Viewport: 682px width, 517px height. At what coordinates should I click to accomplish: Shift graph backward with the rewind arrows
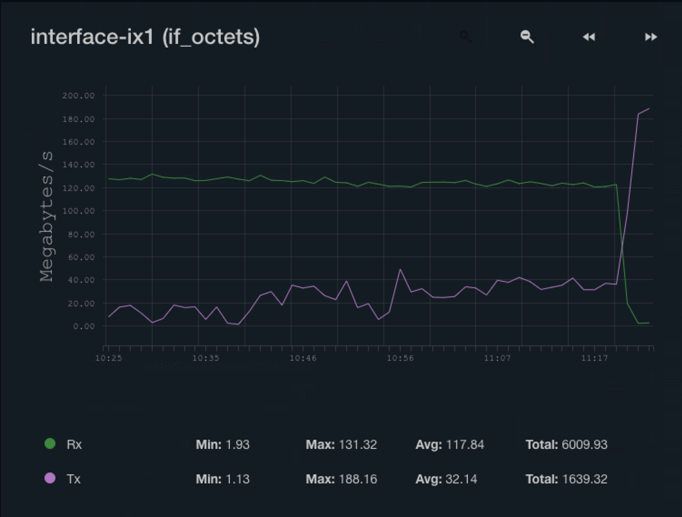(589, 38)
